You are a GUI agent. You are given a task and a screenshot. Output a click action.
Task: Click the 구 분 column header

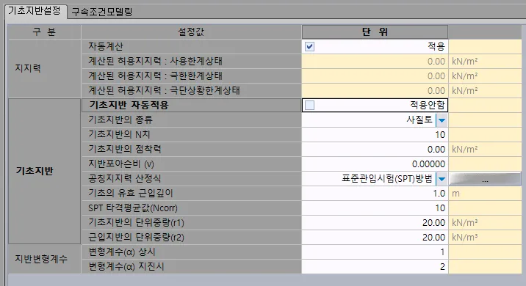(x=44, y=32)
